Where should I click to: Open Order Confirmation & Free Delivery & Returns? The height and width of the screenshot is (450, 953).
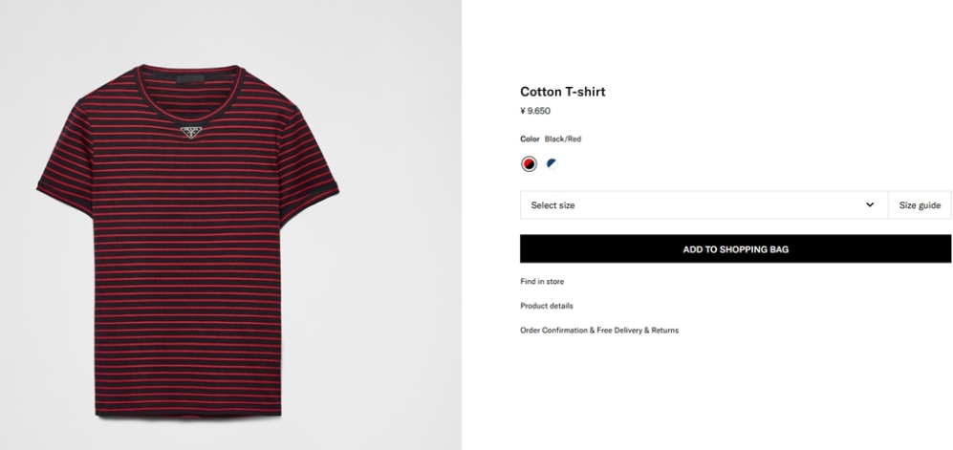click(x=599, y=331)
